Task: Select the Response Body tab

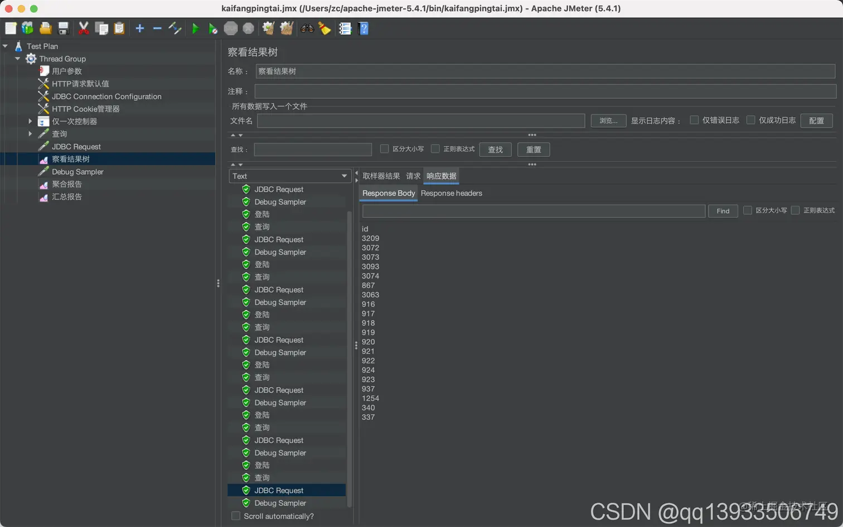Action: click(389, 193)
